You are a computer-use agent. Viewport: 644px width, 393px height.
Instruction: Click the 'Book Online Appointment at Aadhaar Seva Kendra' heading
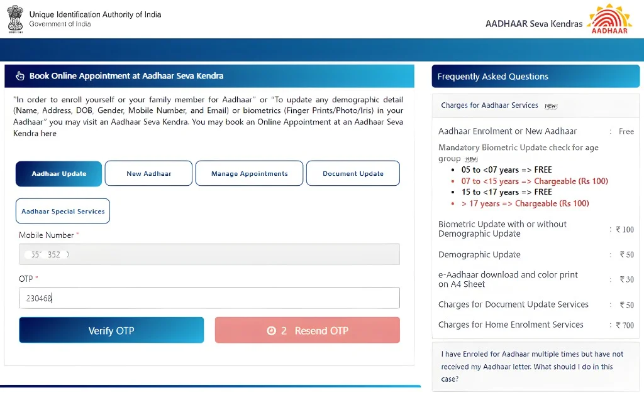pyautogui.click(x=126, y=76)
